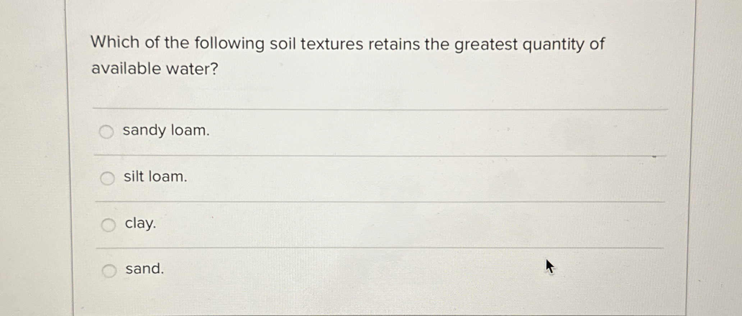Click the question text about soil textures
The image size is (742, 316).
pyautogui.click(x=345, y=43)
